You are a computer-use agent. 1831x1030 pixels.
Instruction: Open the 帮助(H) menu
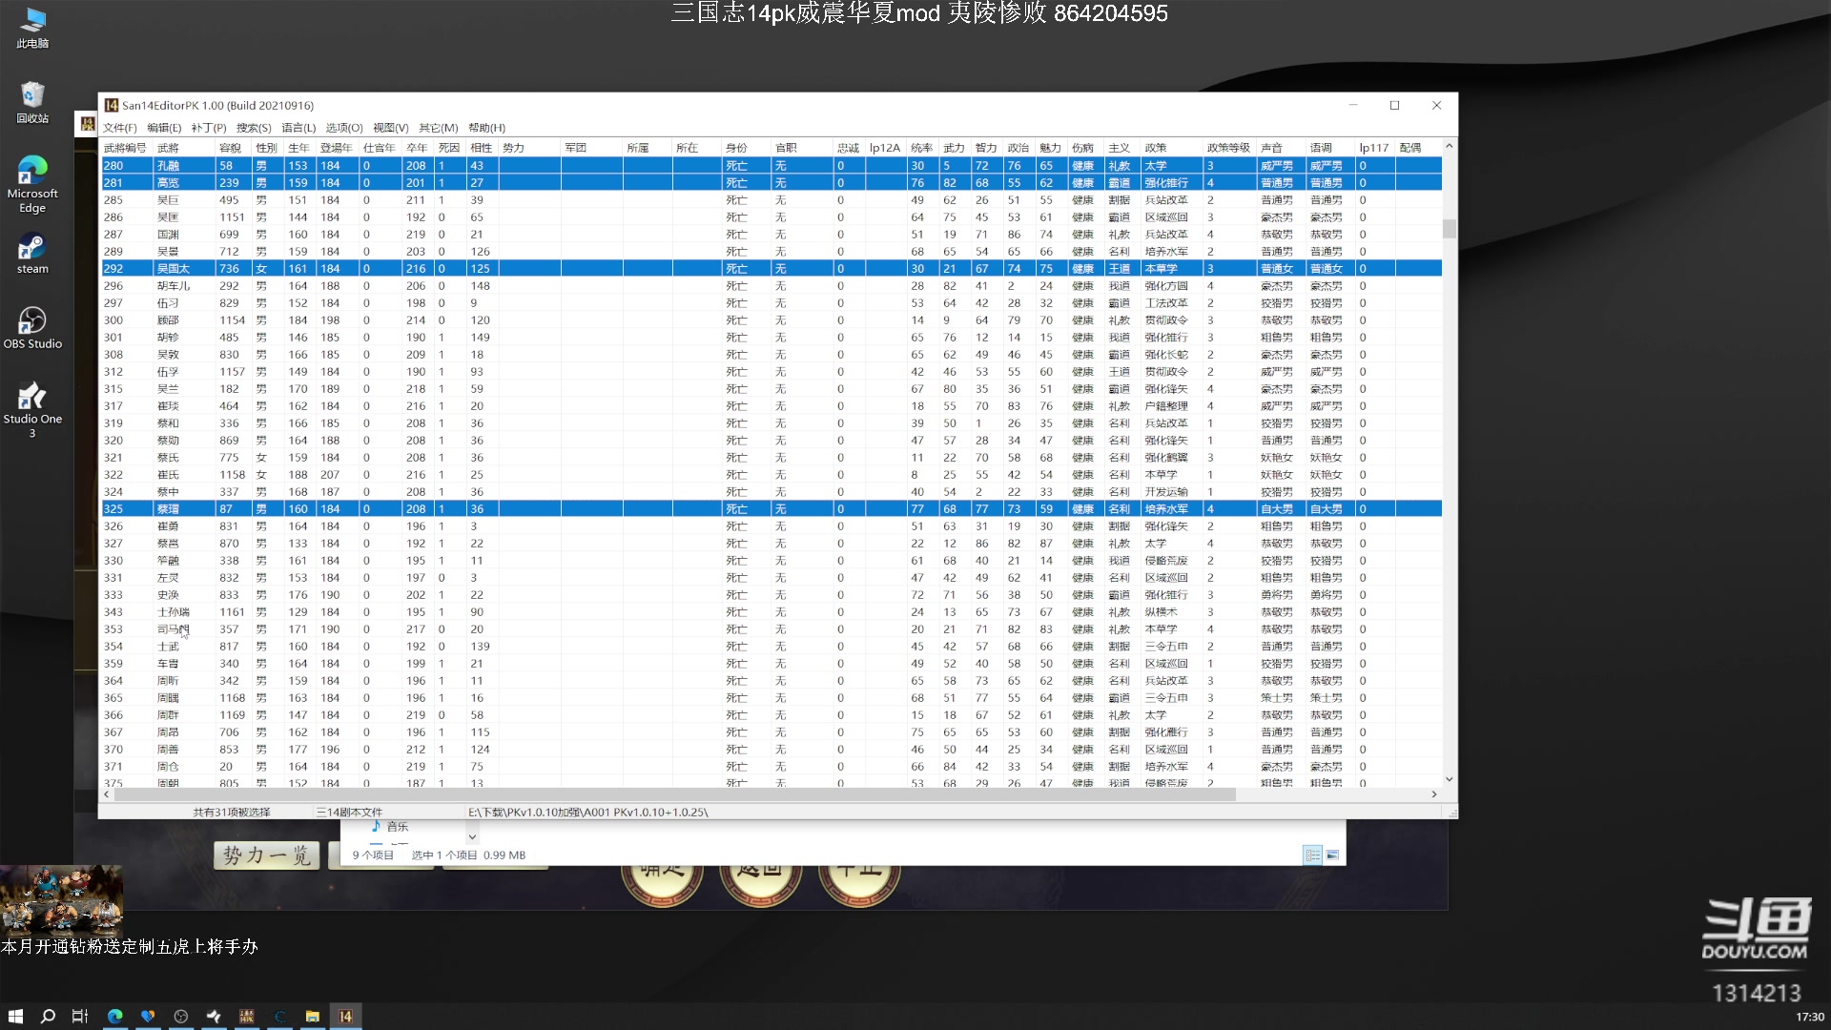coord(486,128)
